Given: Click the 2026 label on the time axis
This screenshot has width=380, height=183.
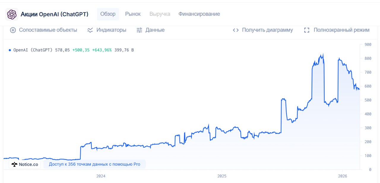Looking at the screenshot, I should click(x=343, y=176).
